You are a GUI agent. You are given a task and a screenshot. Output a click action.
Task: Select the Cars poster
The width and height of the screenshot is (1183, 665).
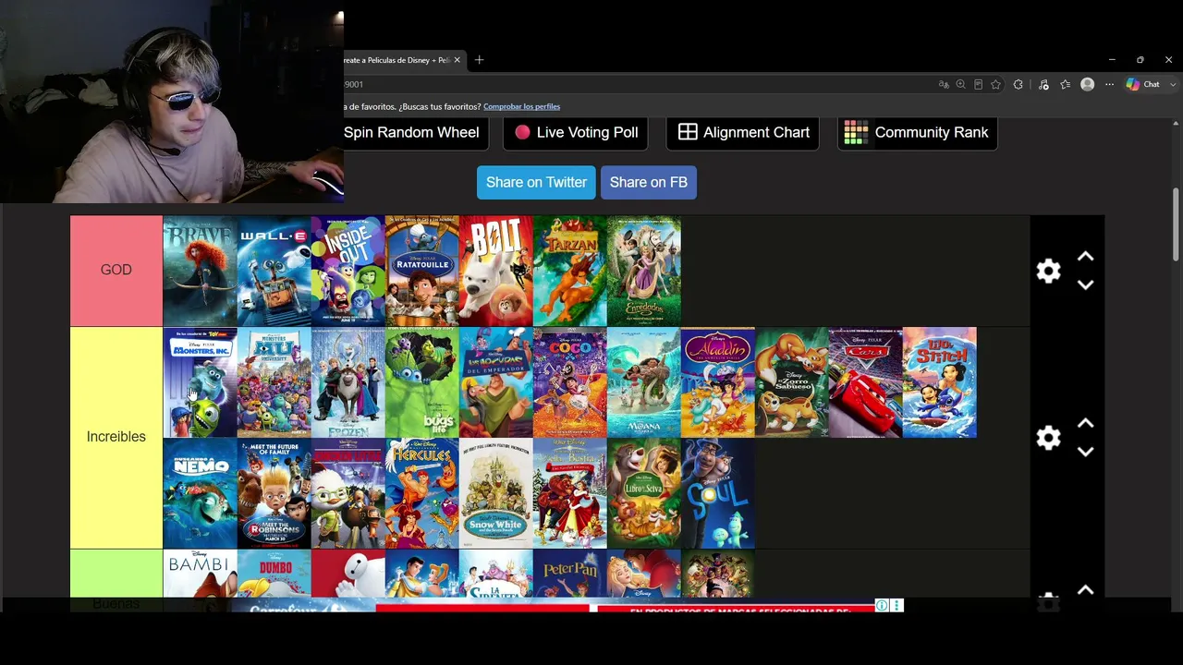[x=866, y=382]
